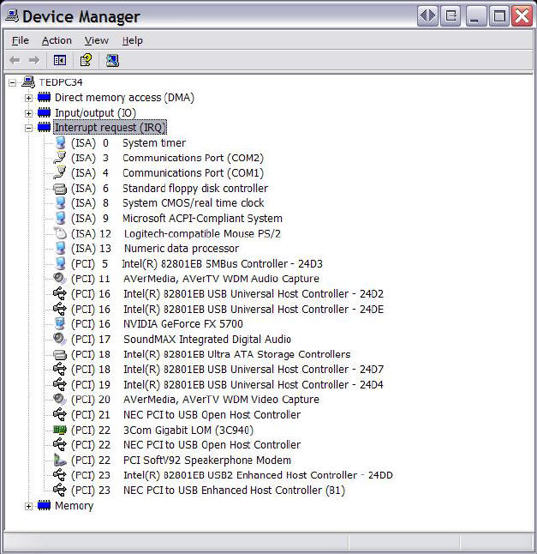
Task: Toggle the show/hide console tree button
Action: click(60, 60)
